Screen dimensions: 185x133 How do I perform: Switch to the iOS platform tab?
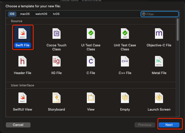(x=12, y=14)
